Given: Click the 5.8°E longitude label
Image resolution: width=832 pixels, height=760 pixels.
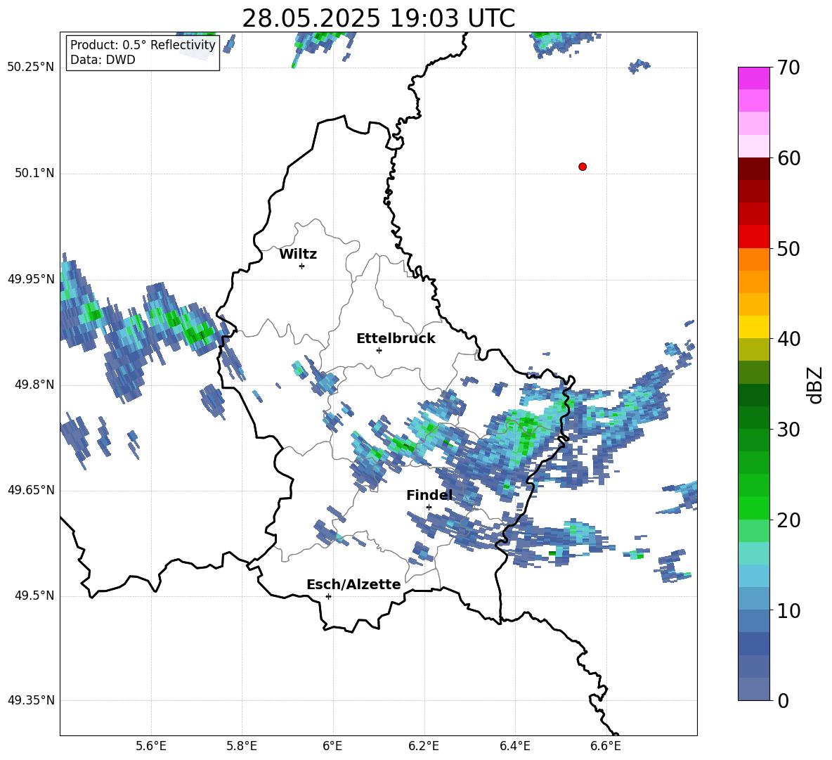Looking at the screenshot, I should pyautogui.click(x=242, y=746).
